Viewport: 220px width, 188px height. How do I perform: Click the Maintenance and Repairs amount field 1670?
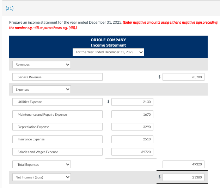(132, 114)
